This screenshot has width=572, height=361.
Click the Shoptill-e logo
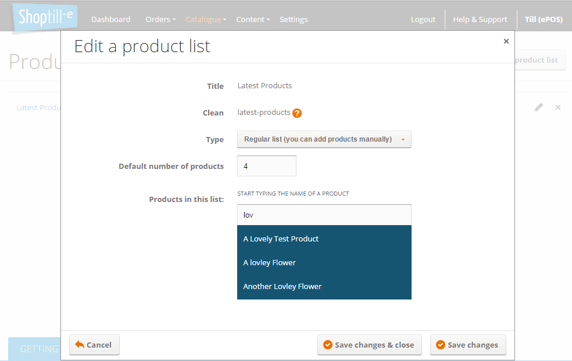click(x=45, y=17)
